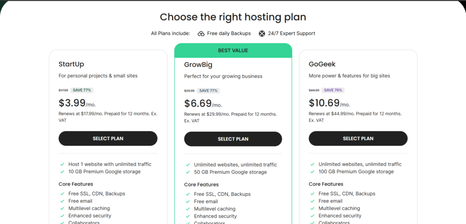Select the StartUp plan
Screen dimensions: 466x224
(108, 139)
